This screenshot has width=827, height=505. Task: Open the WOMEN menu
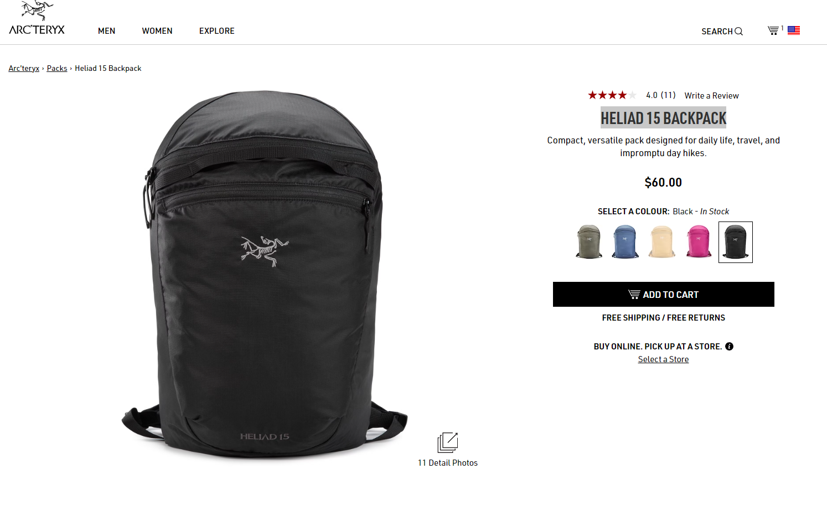[x=157, y=31]
